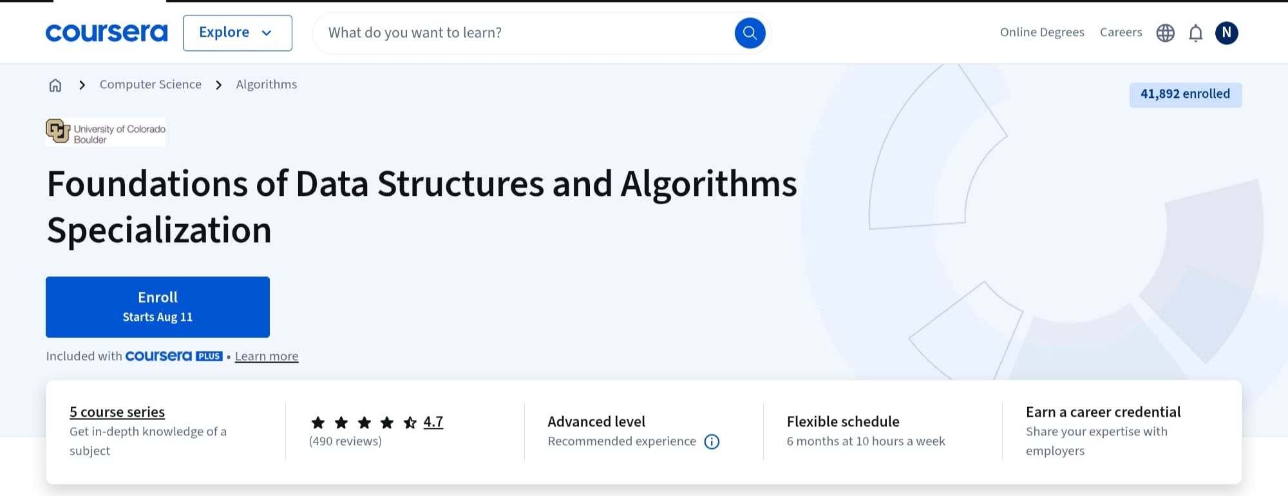
Task: Click the info icon beside Recommended experience
Action: click(712, 442)
